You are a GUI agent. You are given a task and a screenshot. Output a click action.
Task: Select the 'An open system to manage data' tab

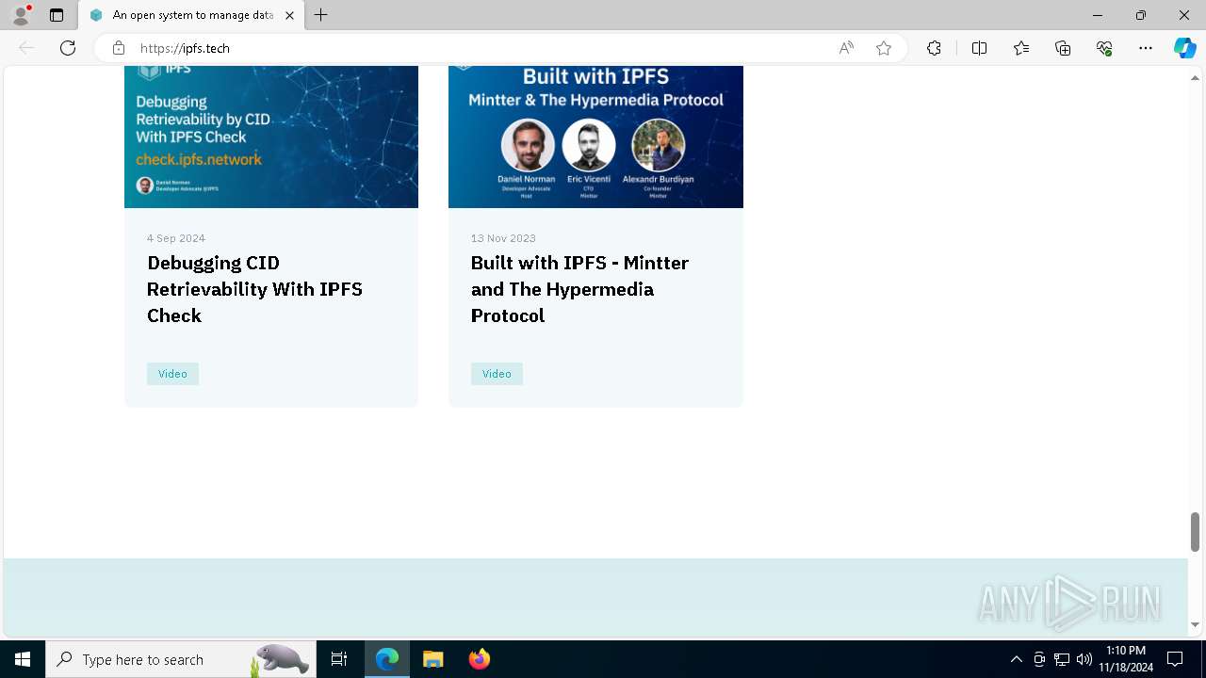point(191,15)
